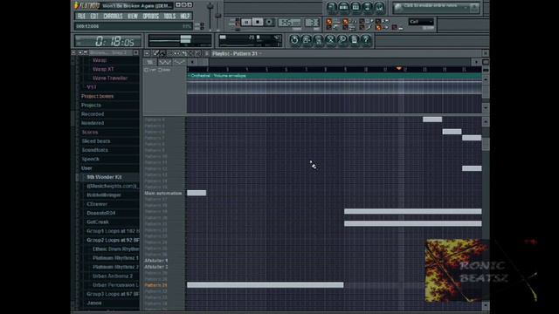The height and width of the screenshot is (314, 559).
Task: Click the magnifier icon in the toolbar
Action: coord(342,40)
